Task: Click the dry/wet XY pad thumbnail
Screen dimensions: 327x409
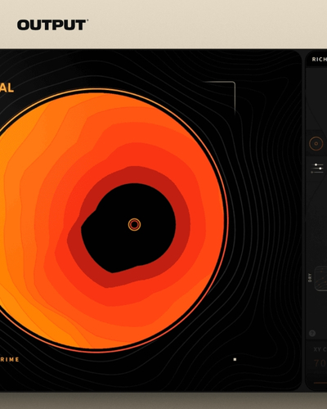Action: [x=321, y=279]
